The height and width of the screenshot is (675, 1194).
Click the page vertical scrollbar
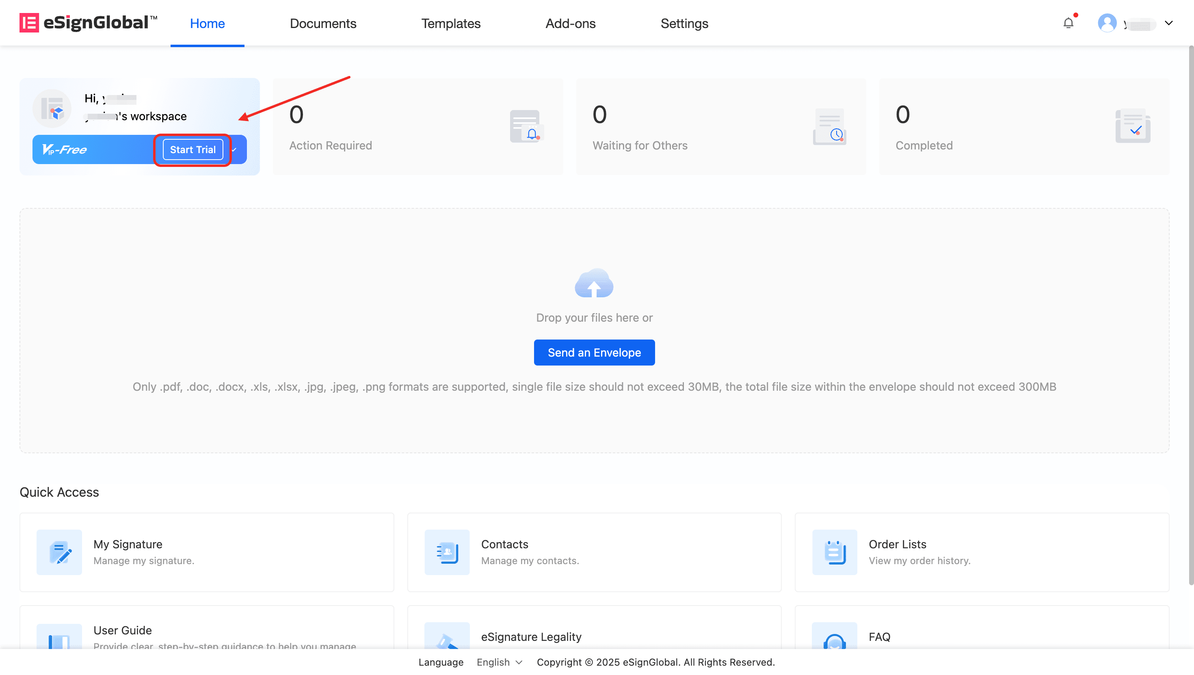coord(1190,315)
